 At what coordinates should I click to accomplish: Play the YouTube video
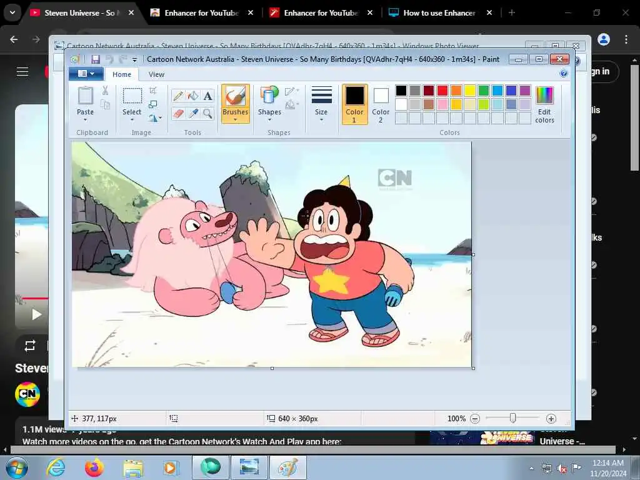(x=36, y=314)
